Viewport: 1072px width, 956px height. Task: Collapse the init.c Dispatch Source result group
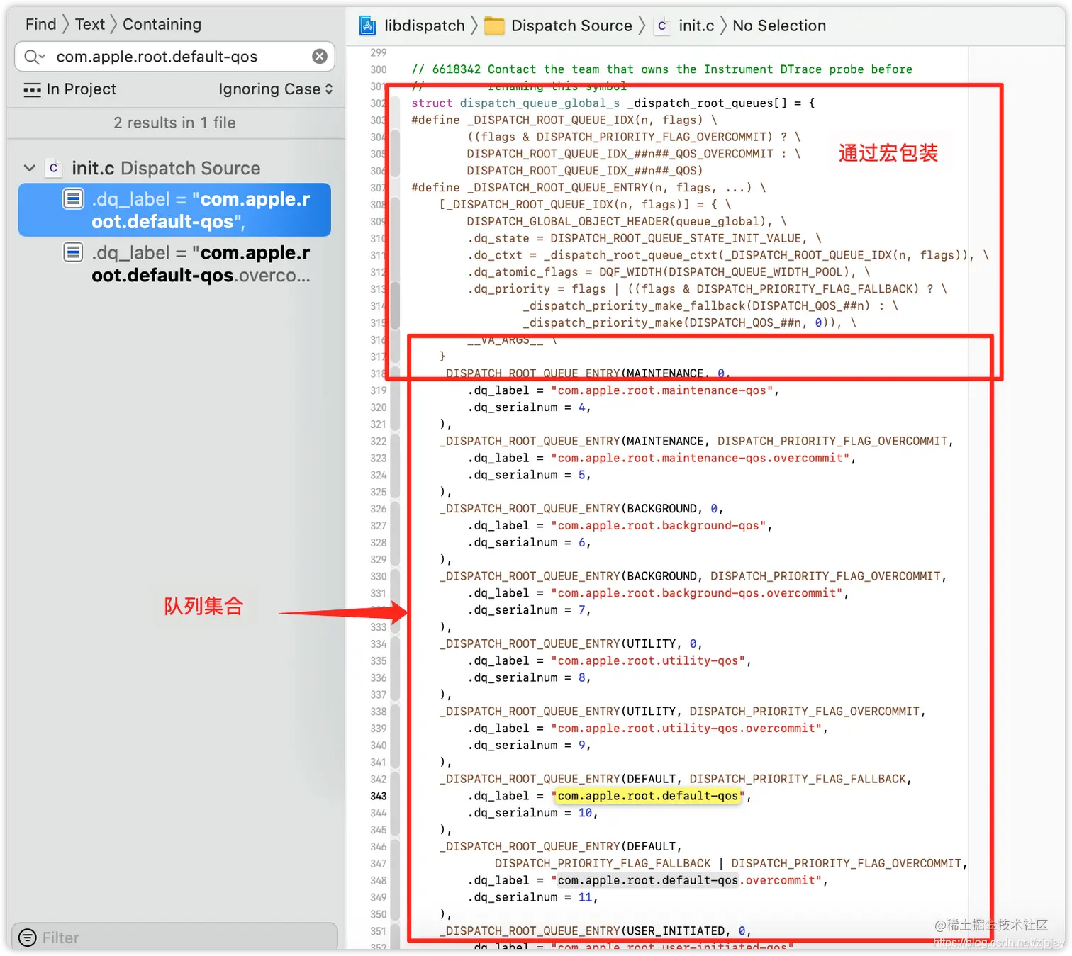pyautogui.click(x=30, y=168)
